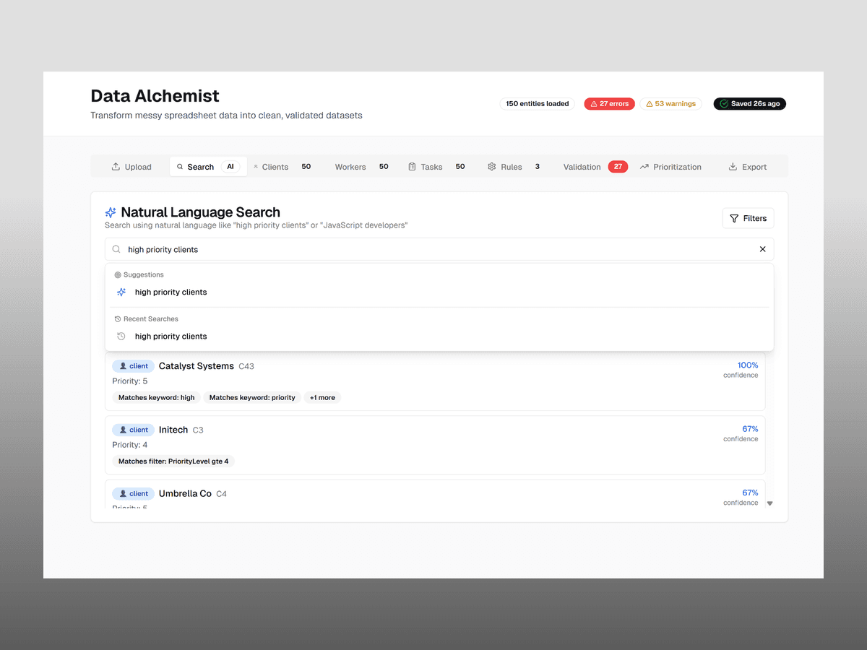The width and height of the screenshot is (867, 650).
Task: Click the people icon in the Clients tab
Action: point(256,167)
